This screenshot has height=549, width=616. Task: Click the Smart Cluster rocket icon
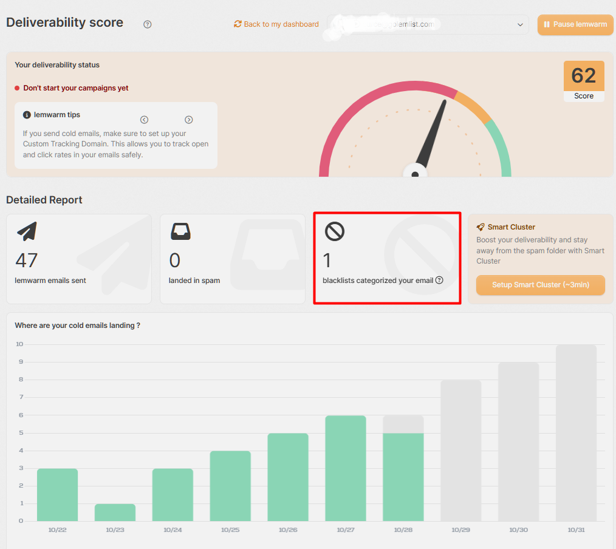coord(481,227)
